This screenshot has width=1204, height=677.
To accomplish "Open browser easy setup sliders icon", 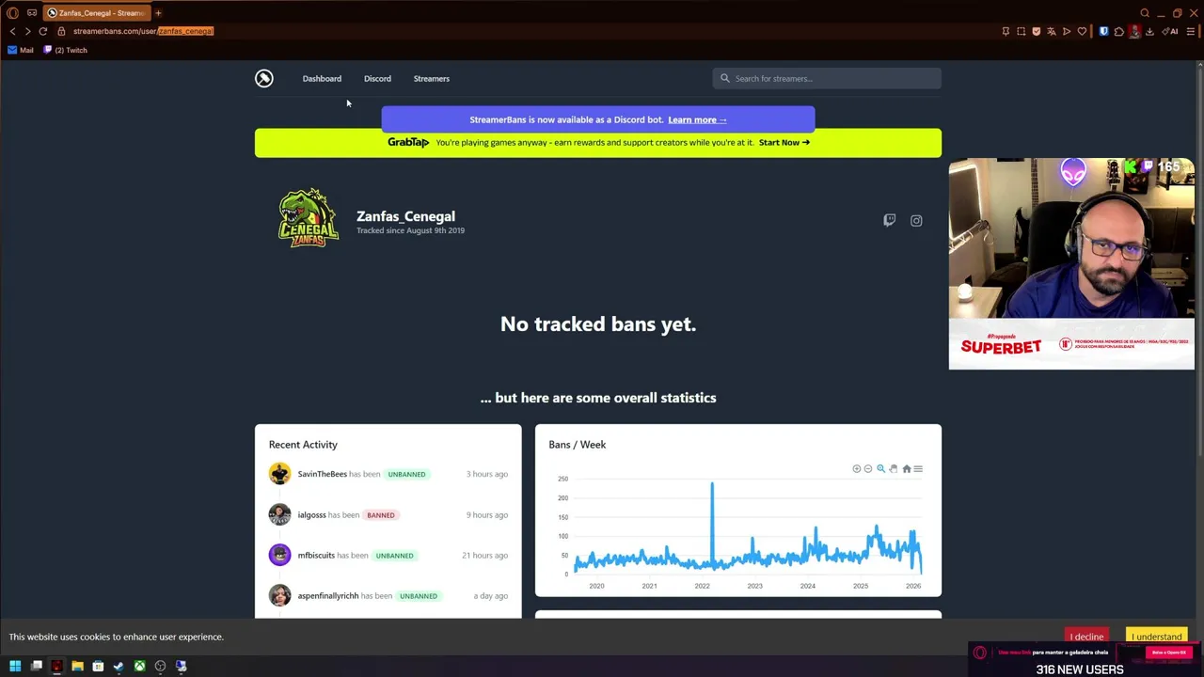I will pos(1191,31).
